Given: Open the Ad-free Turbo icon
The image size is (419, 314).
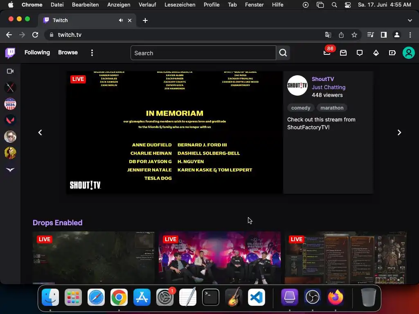Looking at the screenshot, I should (x=392, y=53).
